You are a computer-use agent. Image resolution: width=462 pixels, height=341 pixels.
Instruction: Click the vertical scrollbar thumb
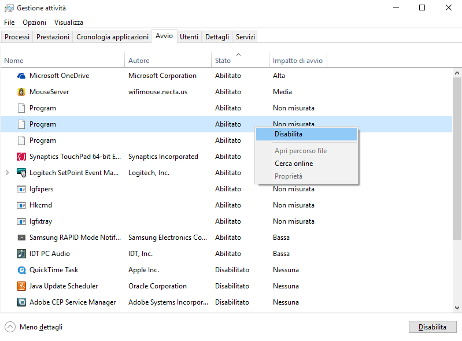457,158
